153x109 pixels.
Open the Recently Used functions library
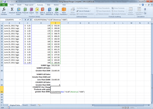point(19,11)
